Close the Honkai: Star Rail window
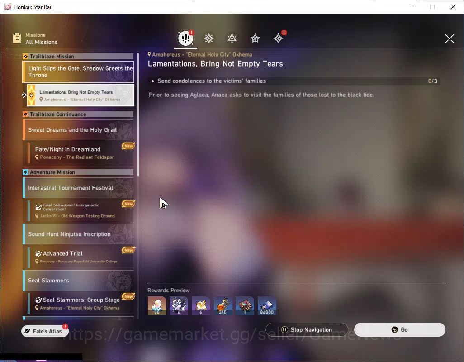 453,7
